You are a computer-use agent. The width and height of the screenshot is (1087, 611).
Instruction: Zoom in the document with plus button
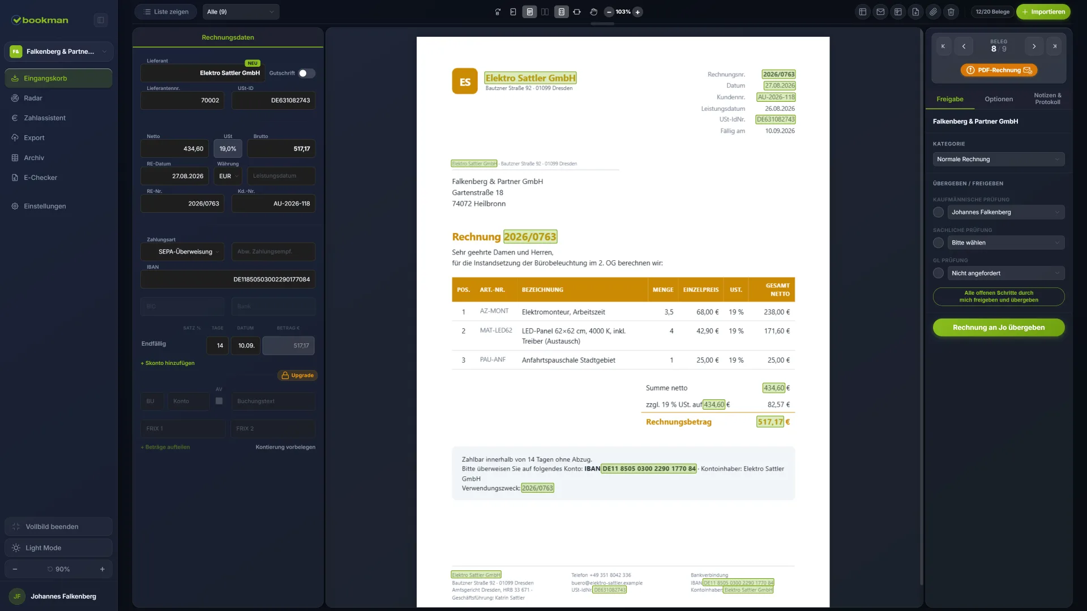(x=637, y=12)
